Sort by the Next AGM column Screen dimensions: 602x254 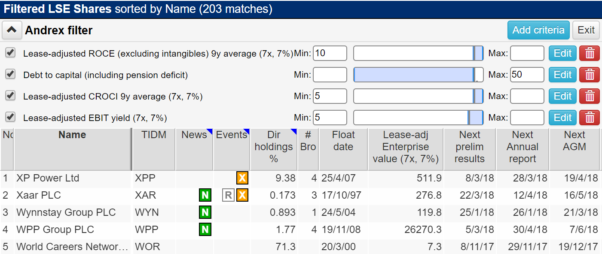click(574, 149)
